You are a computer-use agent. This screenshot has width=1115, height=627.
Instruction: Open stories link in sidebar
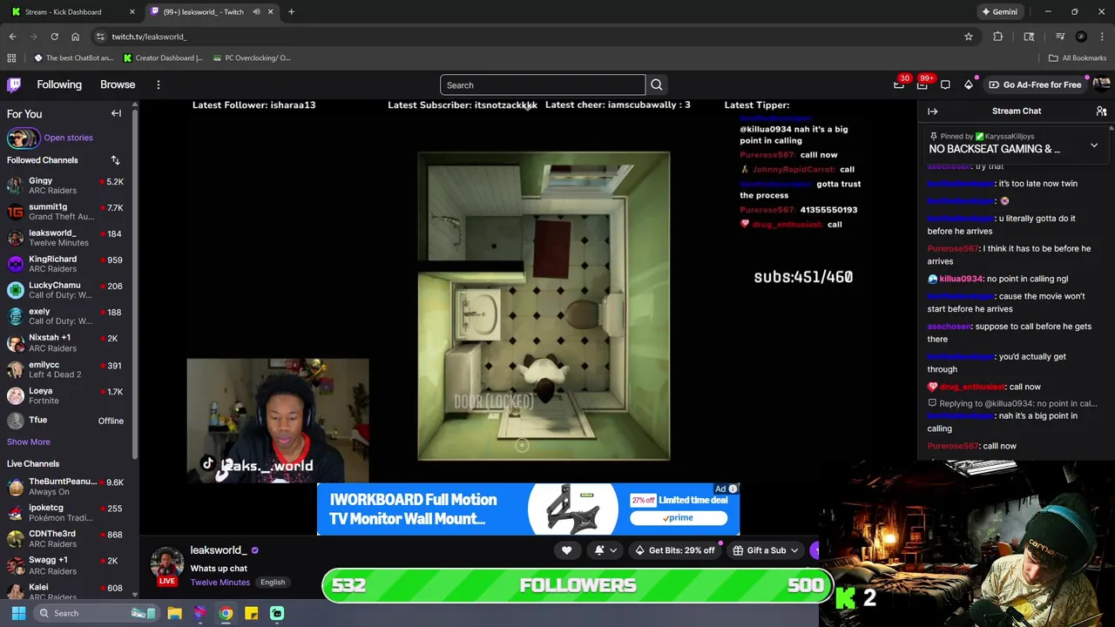(68, 138)
